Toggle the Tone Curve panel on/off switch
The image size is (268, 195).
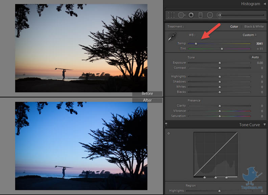pos(166,125)
